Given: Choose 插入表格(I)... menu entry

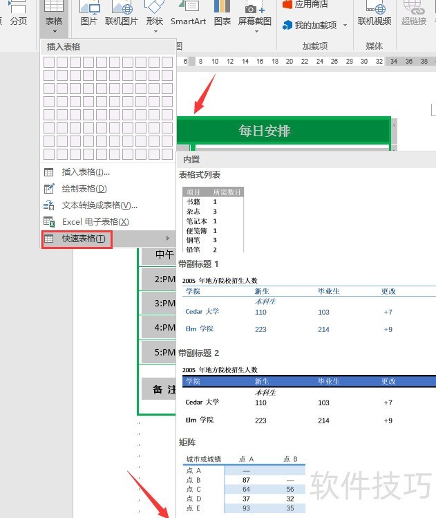Looking at the screenshot, I should 108,172.
